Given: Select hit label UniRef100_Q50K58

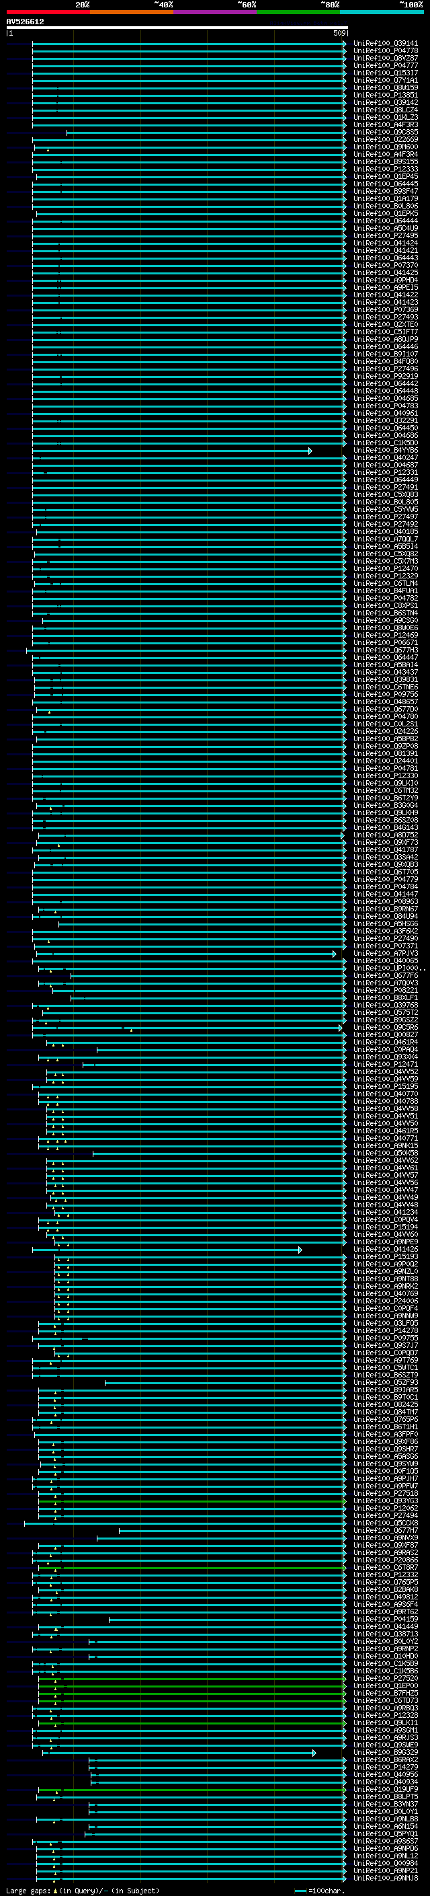Looking at the screenshot, I should [x=385, y=1153].
